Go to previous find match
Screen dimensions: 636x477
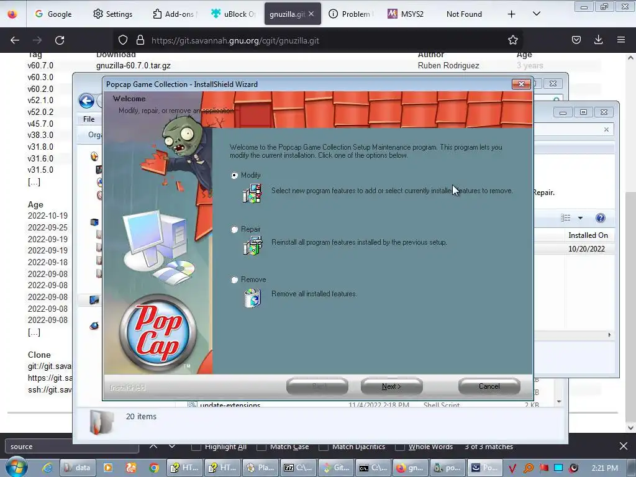pos(153,447)
